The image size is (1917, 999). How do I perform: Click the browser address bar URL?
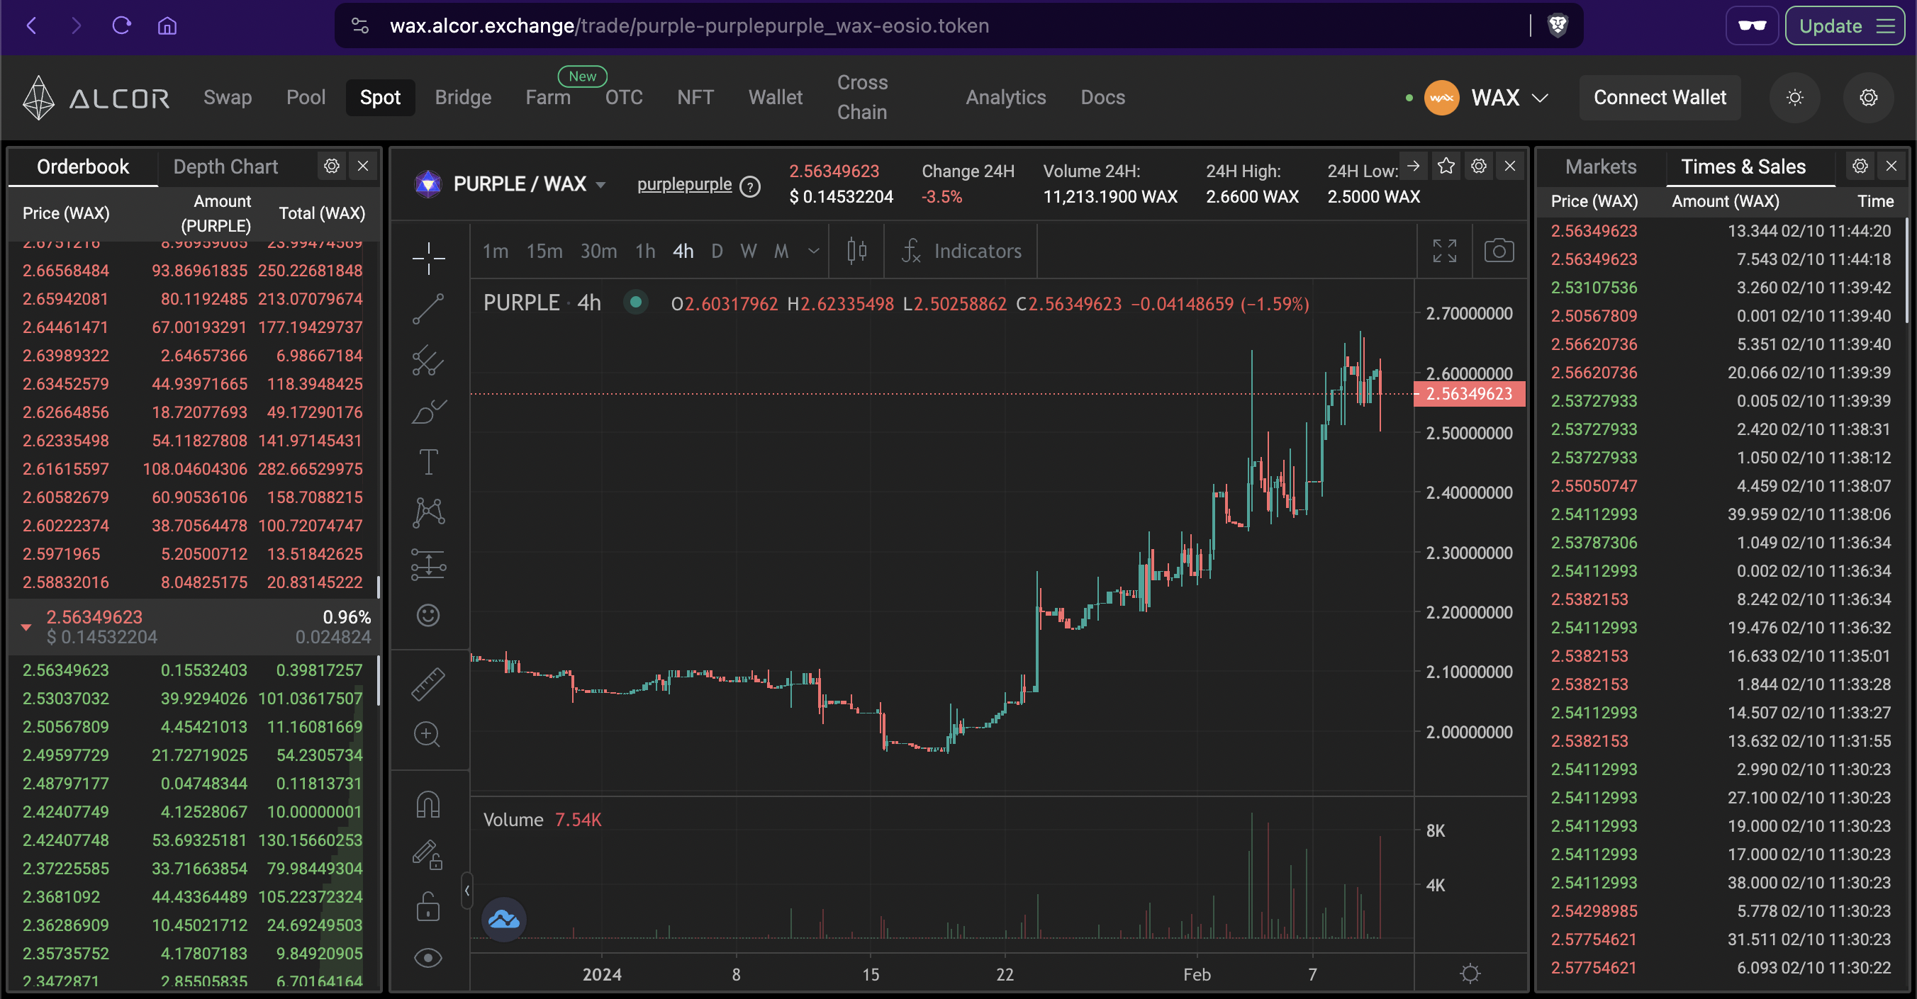[689, 26]
